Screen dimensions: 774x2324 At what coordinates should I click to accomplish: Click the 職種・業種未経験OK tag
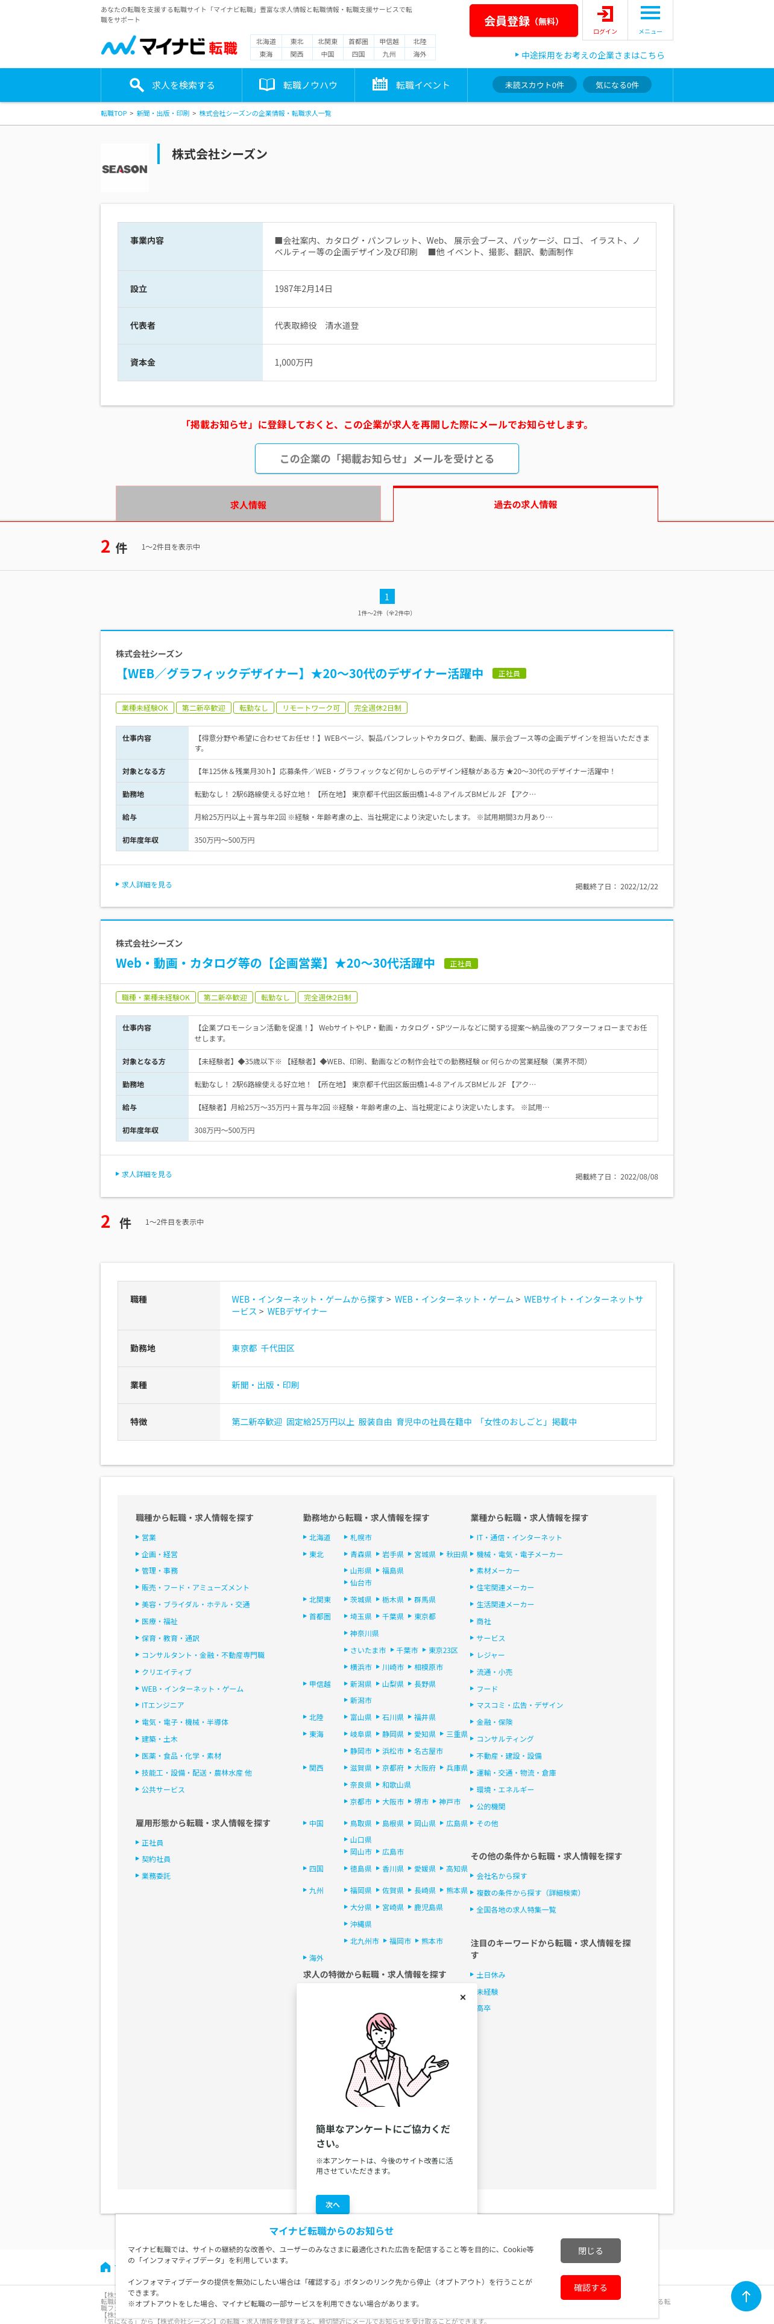pos(156,997)
